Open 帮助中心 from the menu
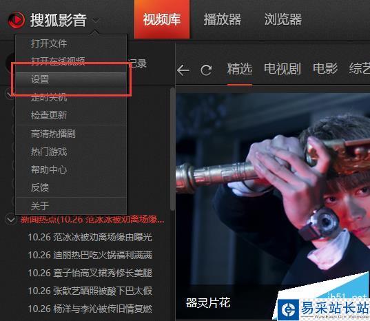Image resolution: width=370 pixels, height=321 pixels. point(71,169)
